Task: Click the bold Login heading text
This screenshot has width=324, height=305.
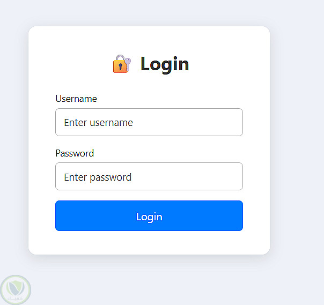Action: coord(165,64)
